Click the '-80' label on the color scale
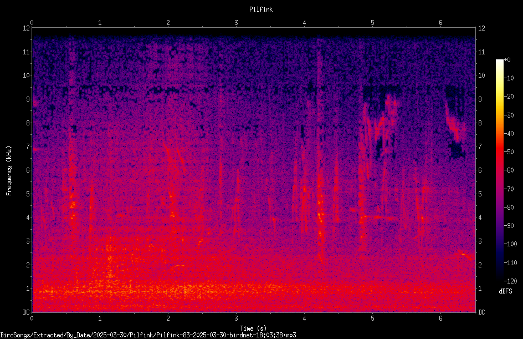The height and width of the screenshot is (339, 523). pyautogui.click(x=509, y=208)
